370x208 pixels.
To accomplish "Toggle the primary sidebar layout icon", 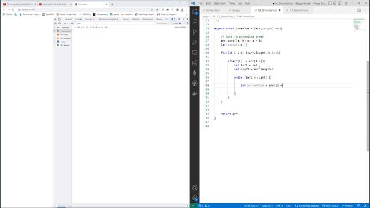I will (x=330, y=3).
